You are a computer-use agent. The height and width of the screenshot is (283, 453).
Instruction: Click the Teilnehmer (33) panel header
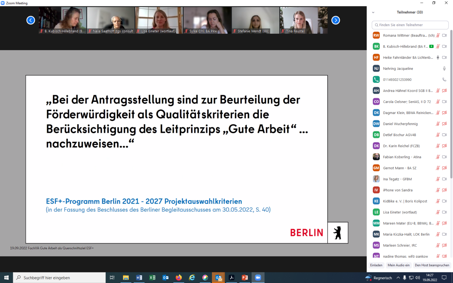point(410,12)
